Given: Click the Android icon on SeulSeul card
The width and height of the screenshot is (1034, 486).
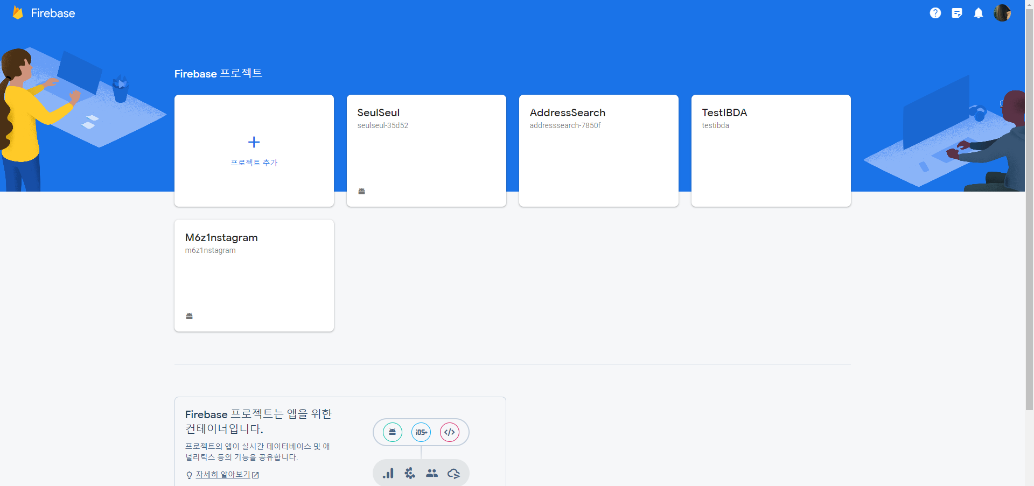Looking at the screenshot, I should pos(361,191).
